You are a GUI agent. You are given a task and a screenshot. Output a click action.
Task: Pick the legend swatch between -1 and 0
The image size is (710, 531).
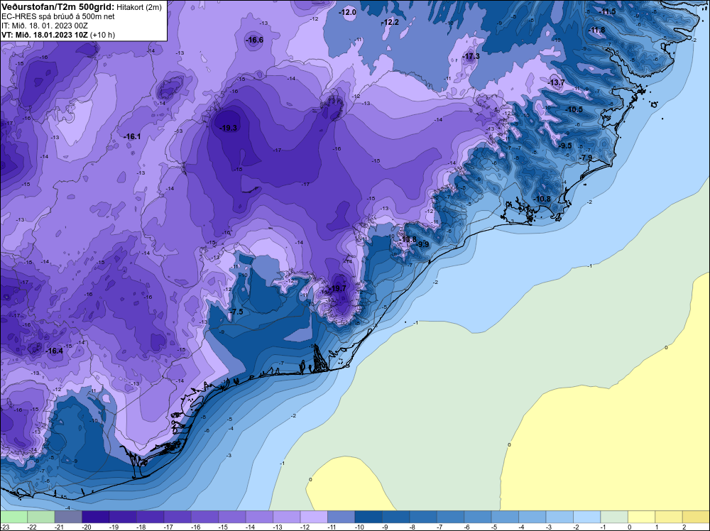pos(614,517)
